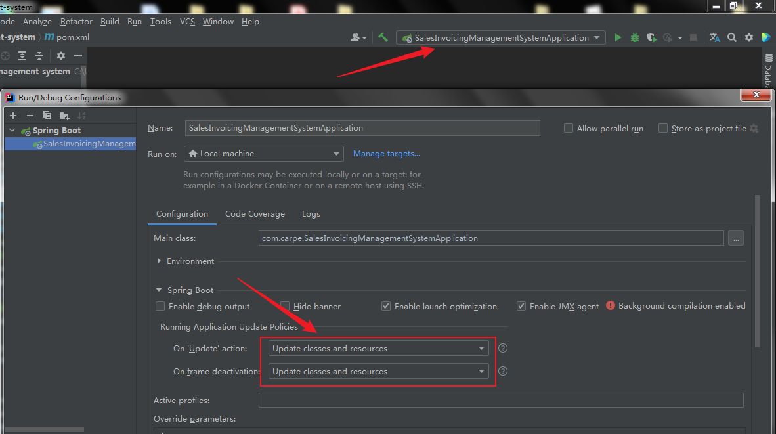This screenshot has height=434, width=776.
Task: Switch to the Code Coverage tab
Action: coord(255,214)
